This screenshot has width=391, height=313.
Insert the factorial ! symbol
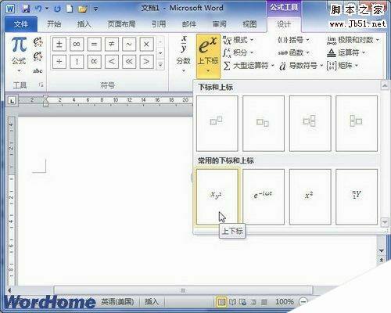point(77,62)
